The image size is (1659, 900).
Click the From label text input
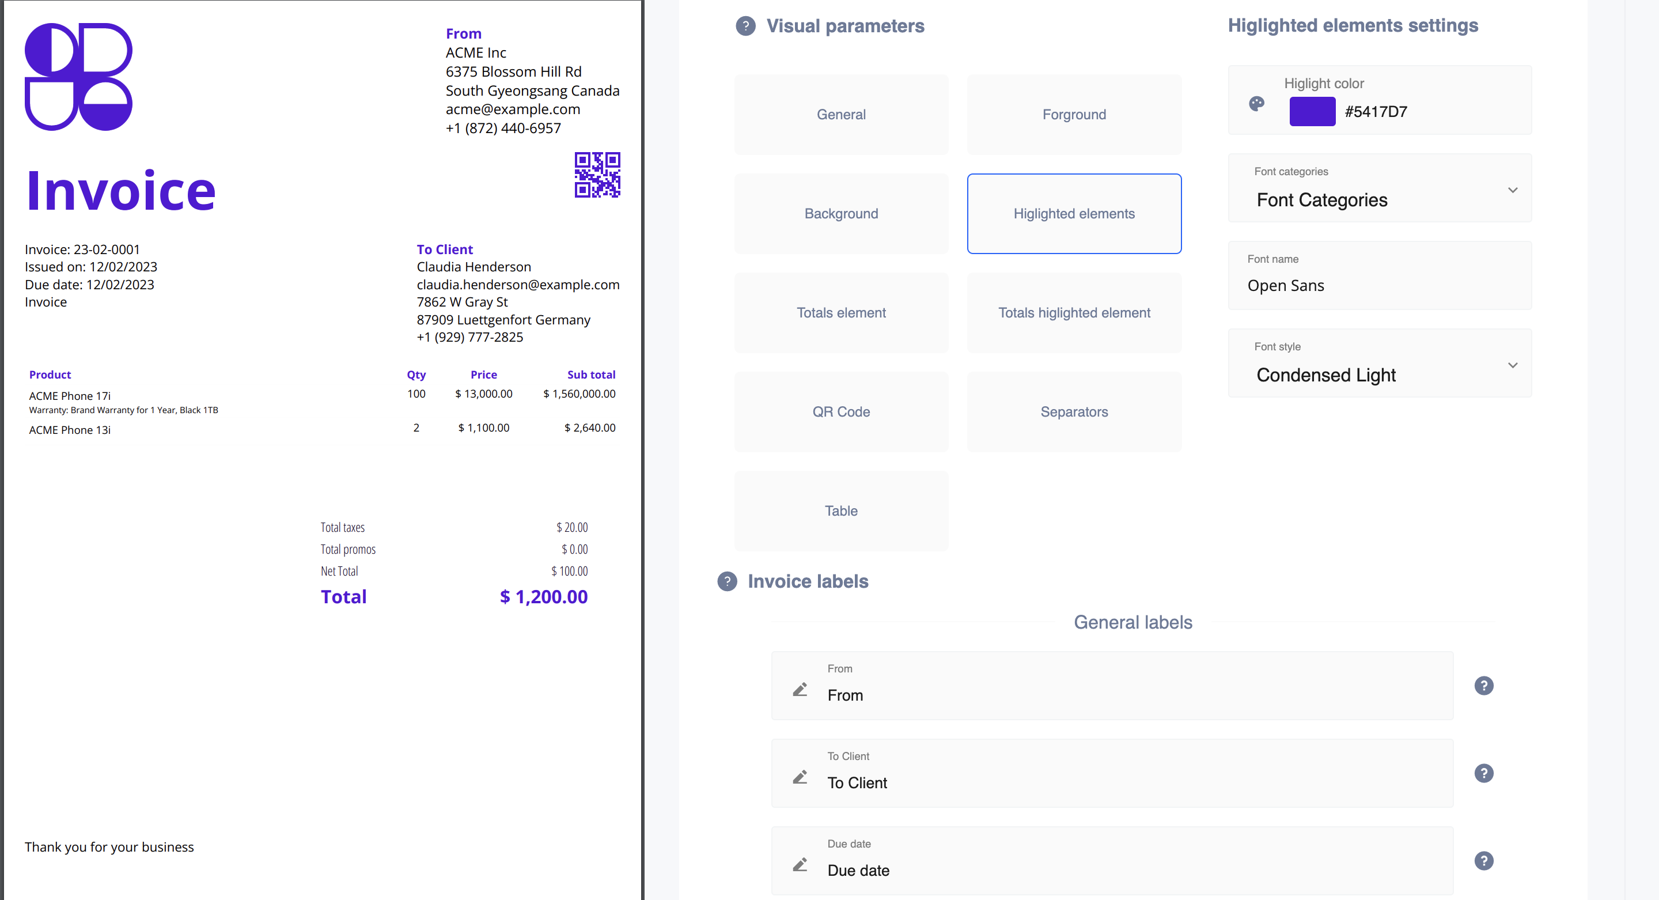(x=1134, y=695)
